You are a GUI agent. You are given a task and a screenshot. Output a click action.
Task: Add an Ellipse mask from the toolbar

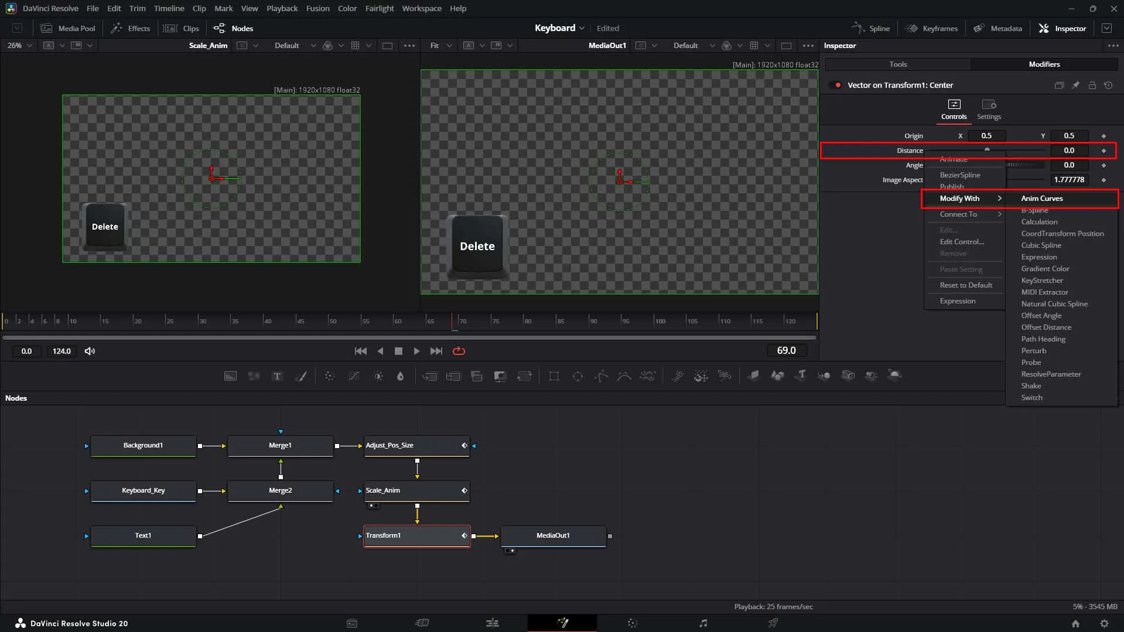tap(578, 376)
